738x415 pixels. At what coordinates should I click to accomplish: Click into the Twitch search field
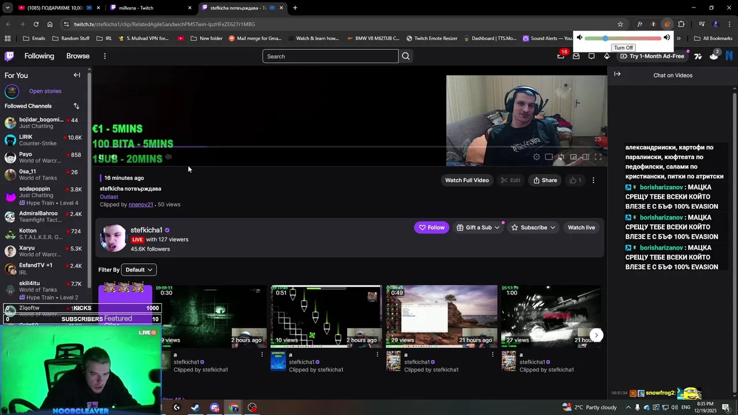(330, 56)
